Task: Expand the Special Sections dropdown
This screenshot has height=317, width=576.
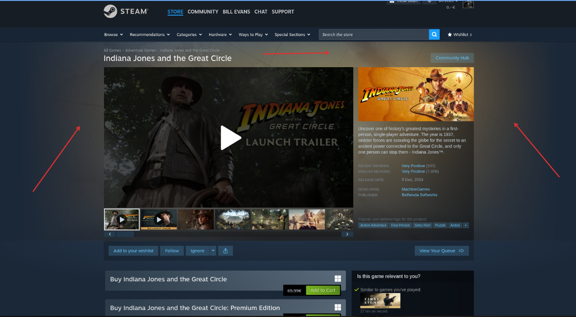Action: click(x=292, y=34)
